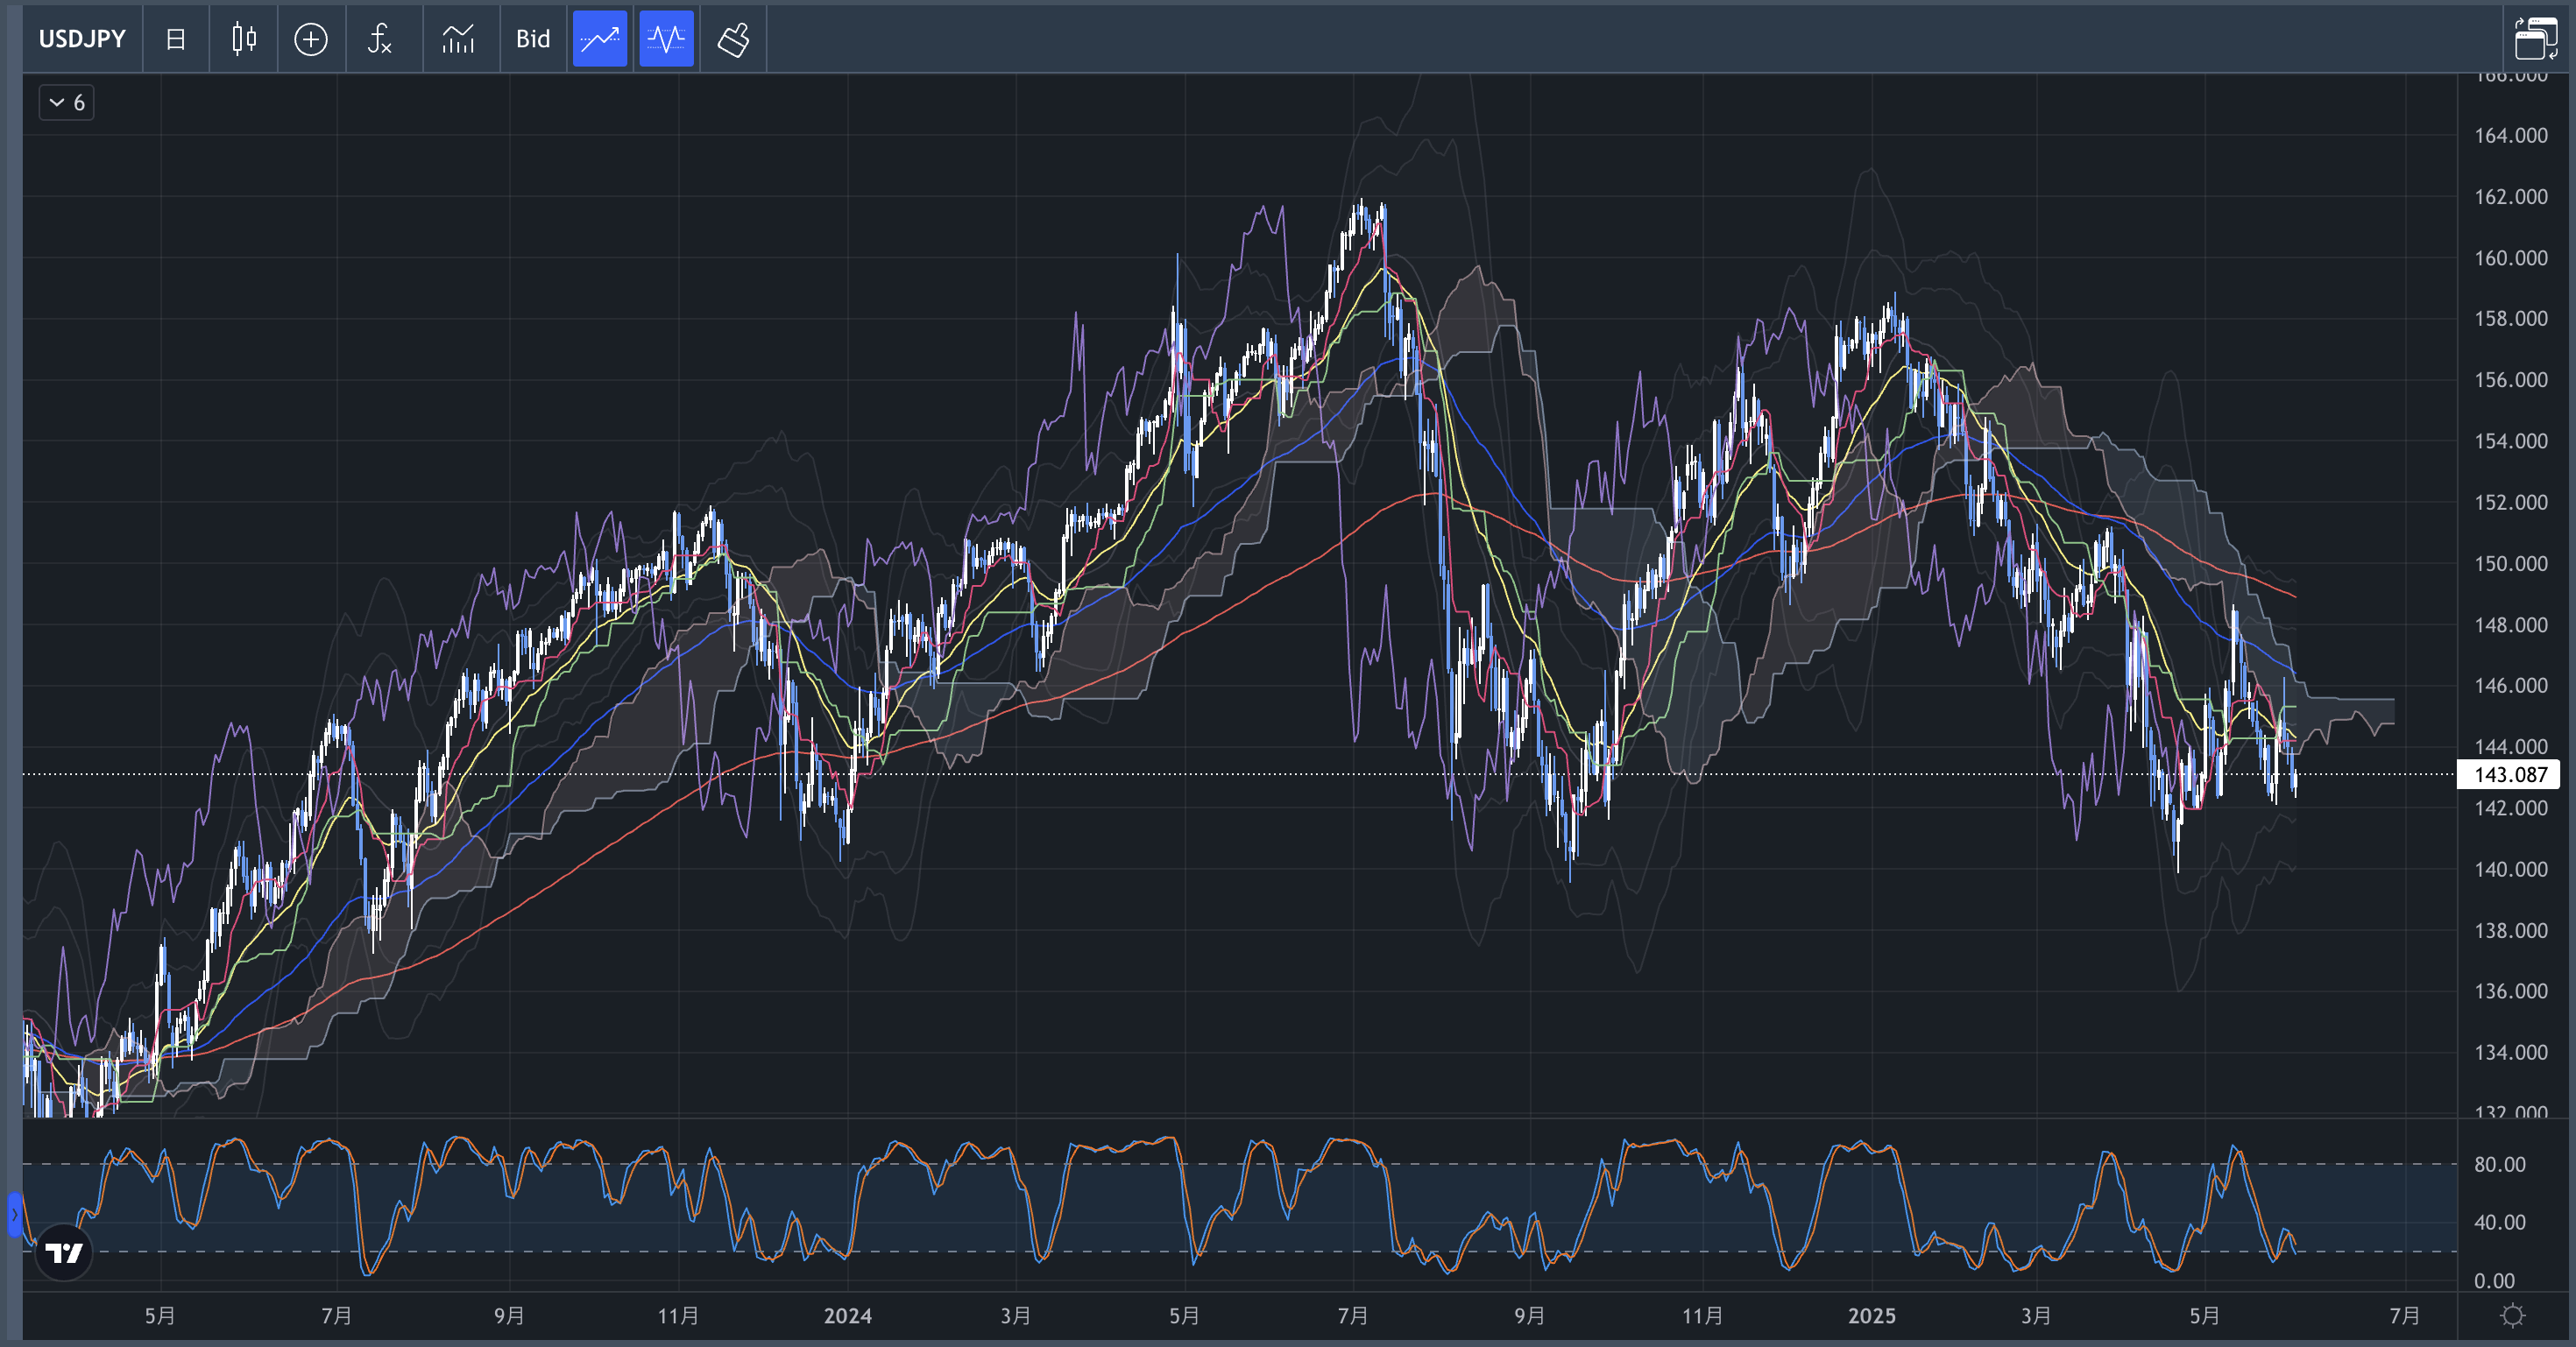Toggle the highlighted trend line drawing button
Screen dimensions: 2576x1347
click(x=600, y=39)
